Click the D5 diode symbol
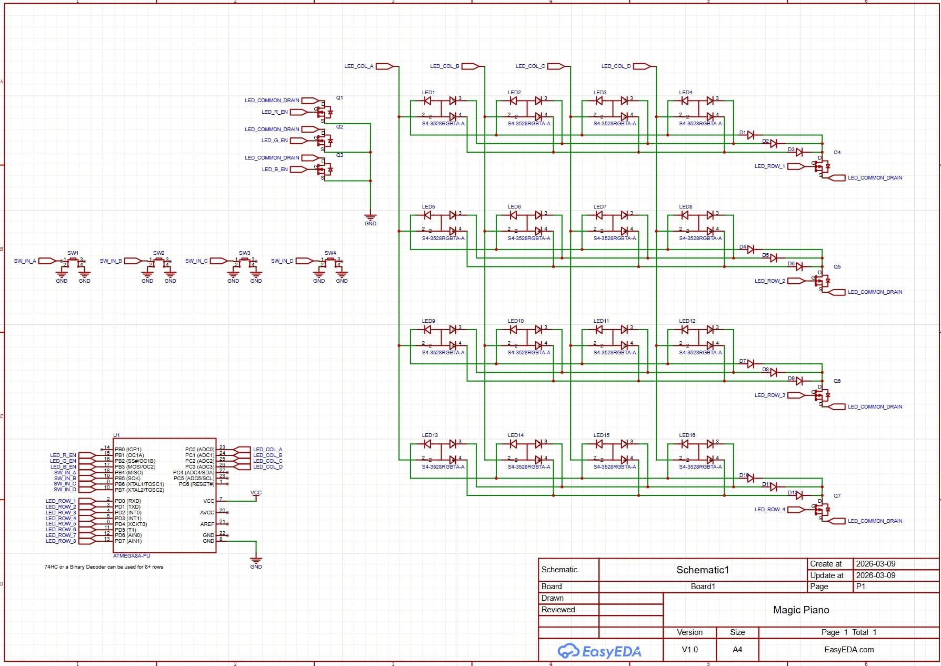 click(774, 258)
